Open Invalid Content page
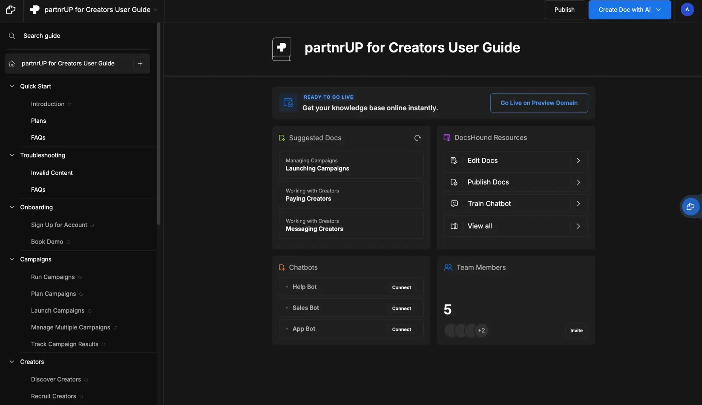 (52, 173)
